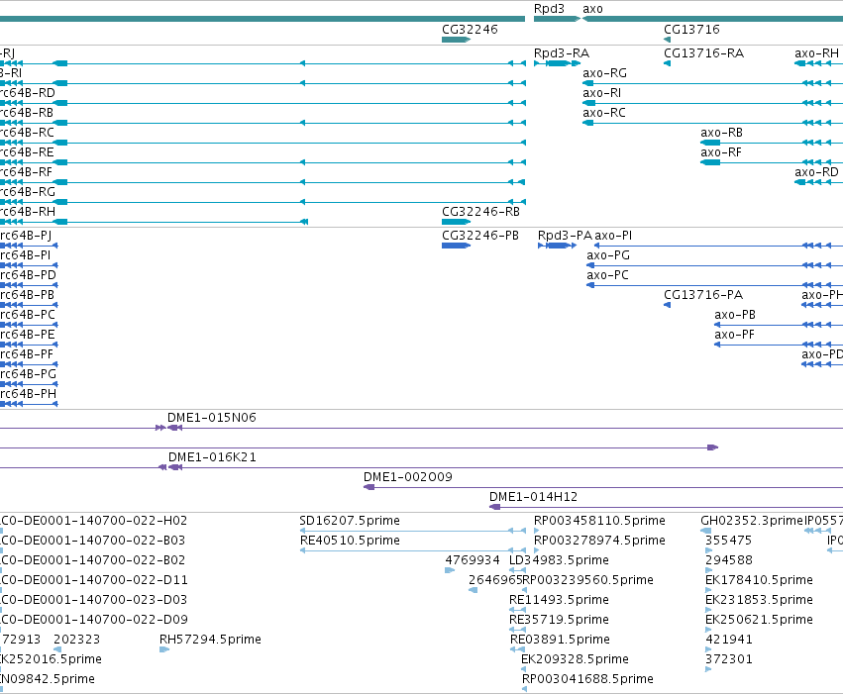The image size is (843, 694).
Task: Select protein feature axo-PF
Action: click(734, 335)
